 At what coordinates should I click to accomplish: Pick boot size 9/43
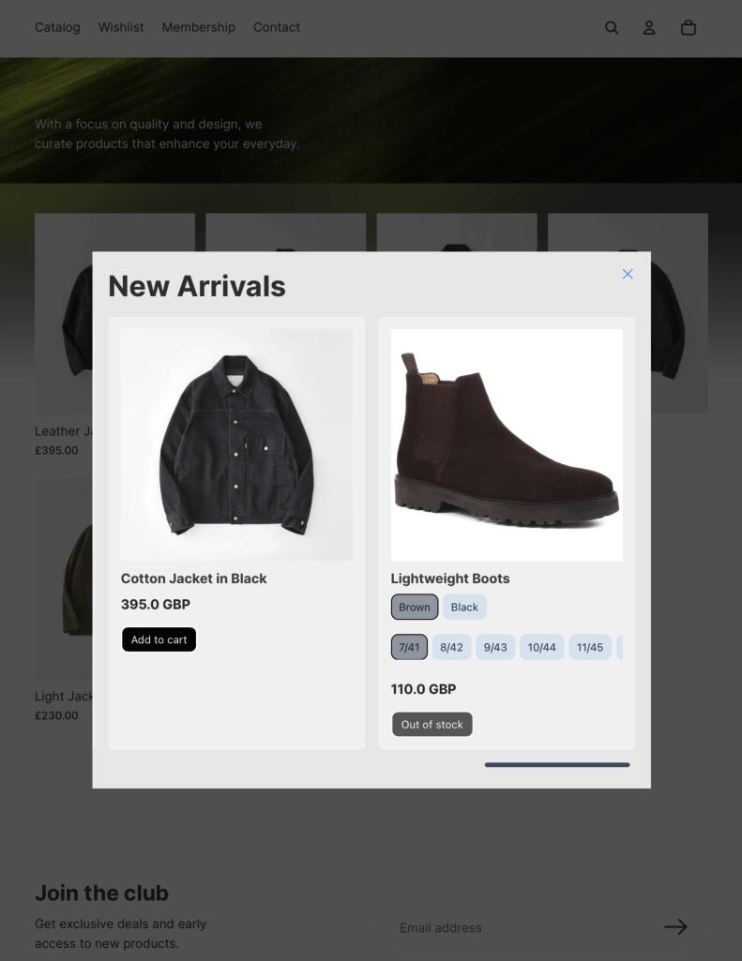(x=495, y=647)
